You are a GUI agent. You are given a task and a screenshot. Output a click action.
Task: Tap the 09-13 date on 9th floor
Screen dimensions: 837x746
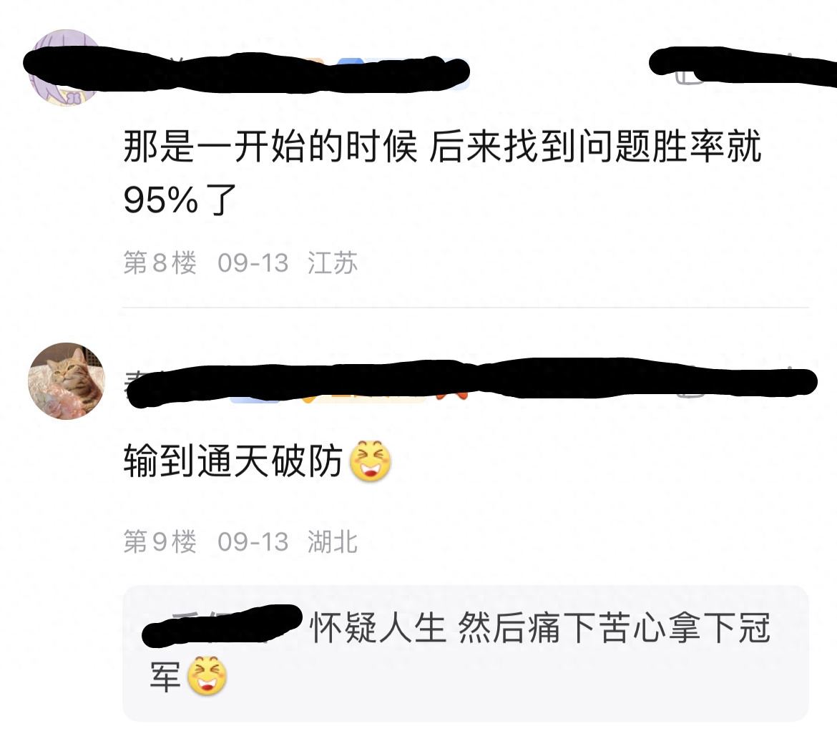(x=253, y=542)
